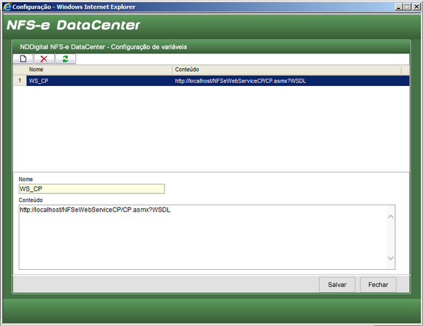Select row number 1 header
This screenshot has height=326, width=423.
(x=19, y=80)
